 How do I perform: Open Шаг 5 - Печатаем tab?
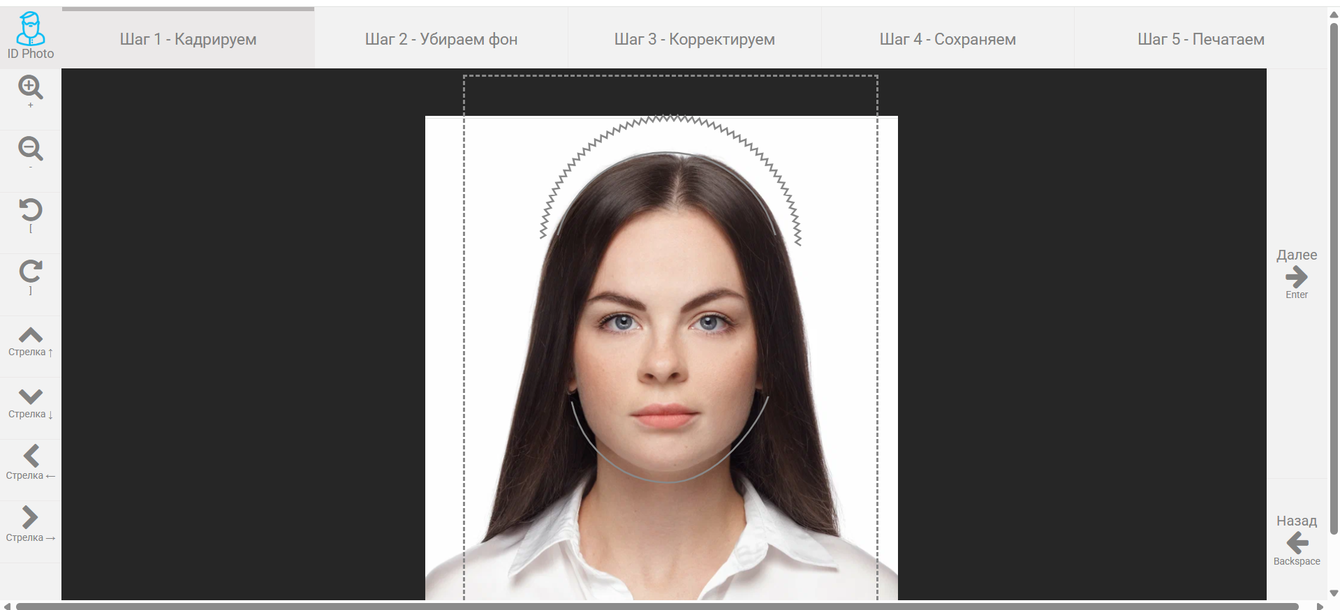(x=1200, y=39)
